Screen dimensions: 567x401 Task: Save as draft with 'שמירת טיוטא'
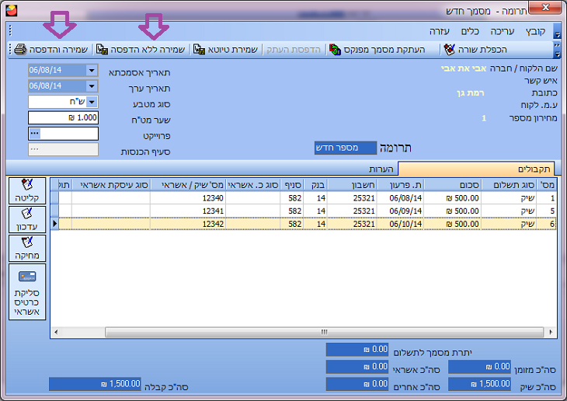click(x=223, y=49)
